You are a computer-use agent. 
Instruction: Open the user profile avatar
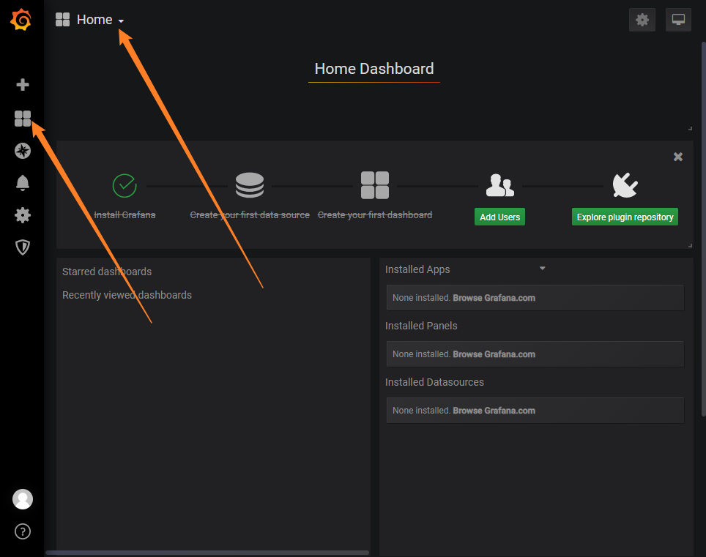coord(23,499)
